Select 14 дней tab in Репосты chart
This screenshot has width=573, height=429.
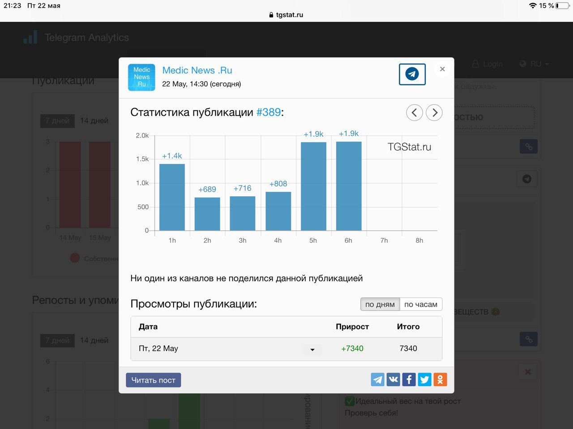pyautogui.click(x=94, y=341)
